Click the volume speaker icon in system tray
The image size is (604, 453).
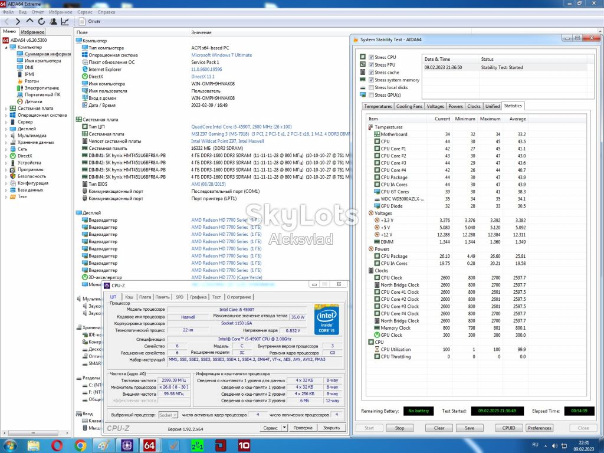[x=554, y=446]
